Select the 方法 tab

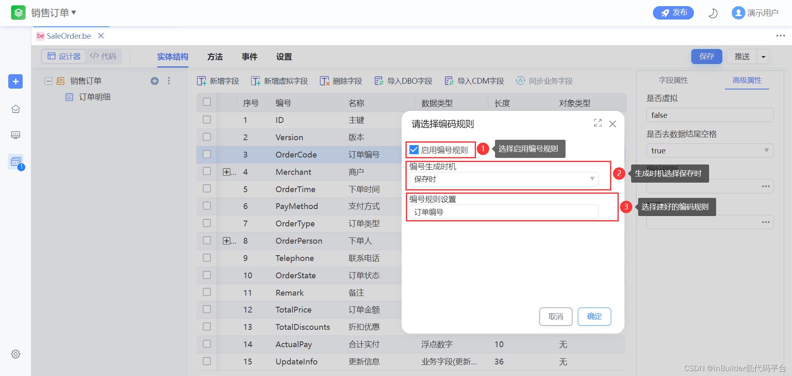pos(215,57)
